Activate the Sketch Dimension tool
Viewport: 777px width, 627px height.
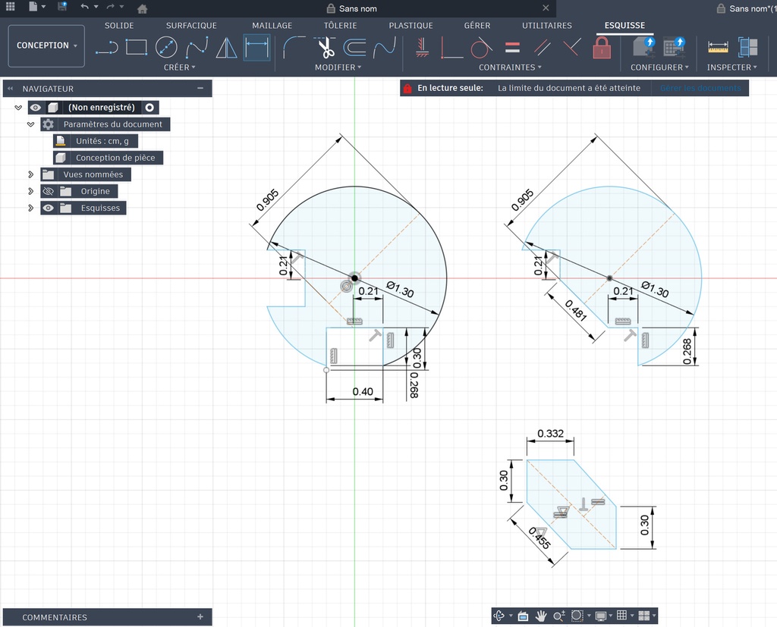click(x=256, y=48)
